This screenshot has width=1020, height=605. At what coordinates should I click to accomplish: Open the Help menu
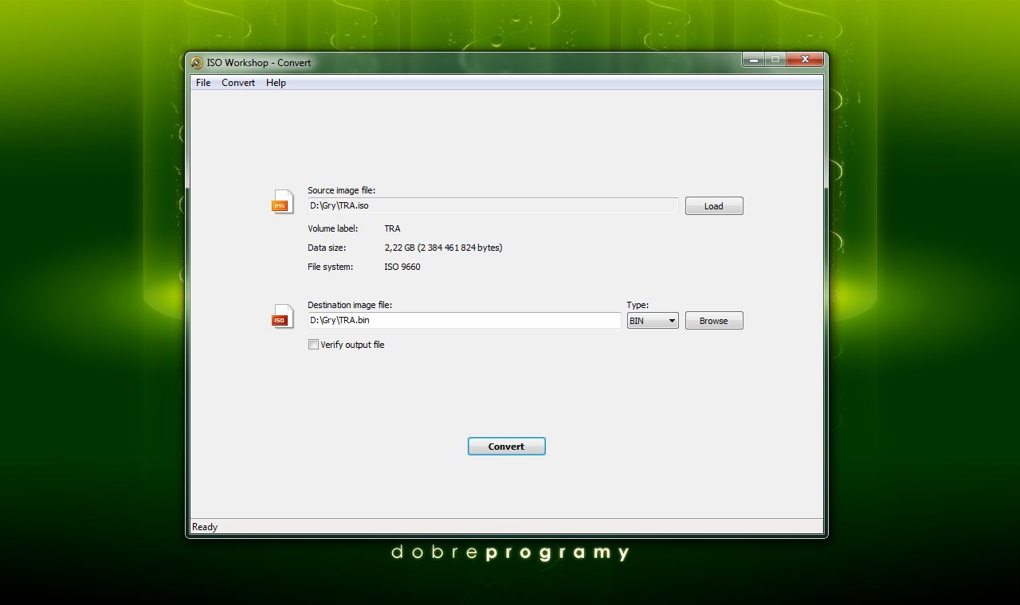pos(276,83)
